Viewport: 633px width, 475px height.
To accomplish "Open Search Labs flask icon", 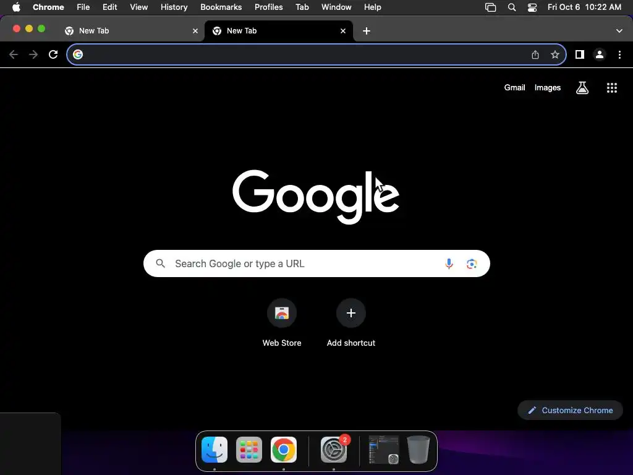I will [x=582, y=88].
